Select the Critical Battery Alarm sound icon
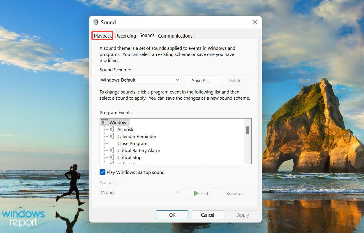 [113, 150]
